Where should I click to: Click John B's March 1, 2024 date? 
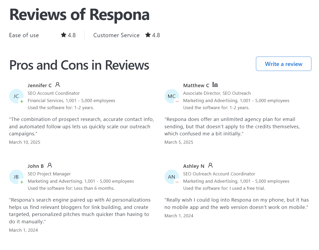pyautogui.click(x=24, y=230)
